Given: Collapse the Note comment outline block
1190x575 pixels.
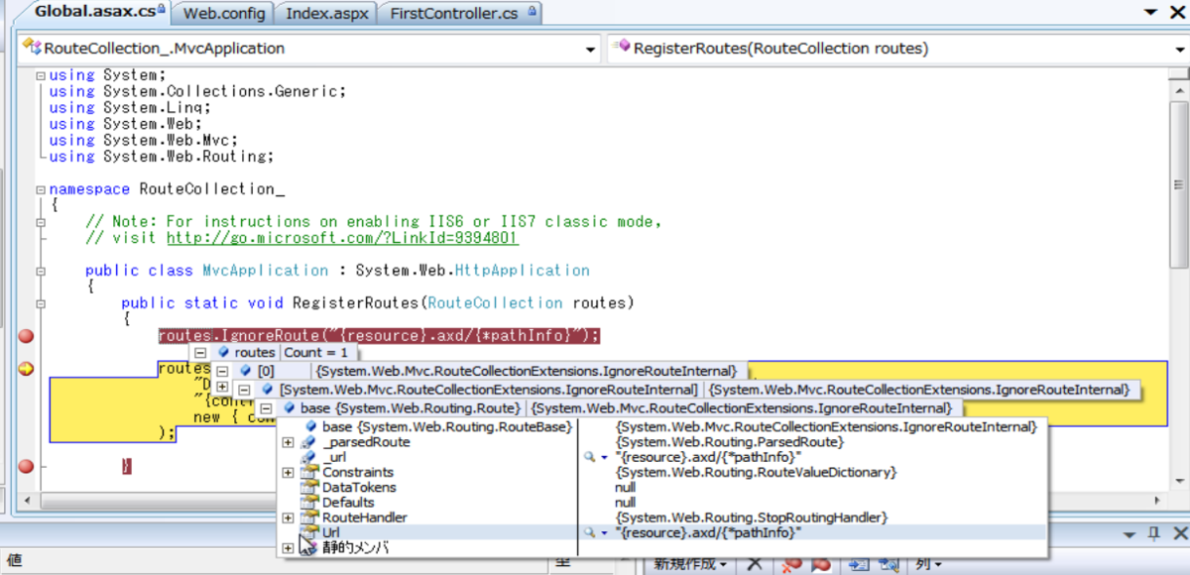Looking at the screenshot, I should [x=39, y=222].
